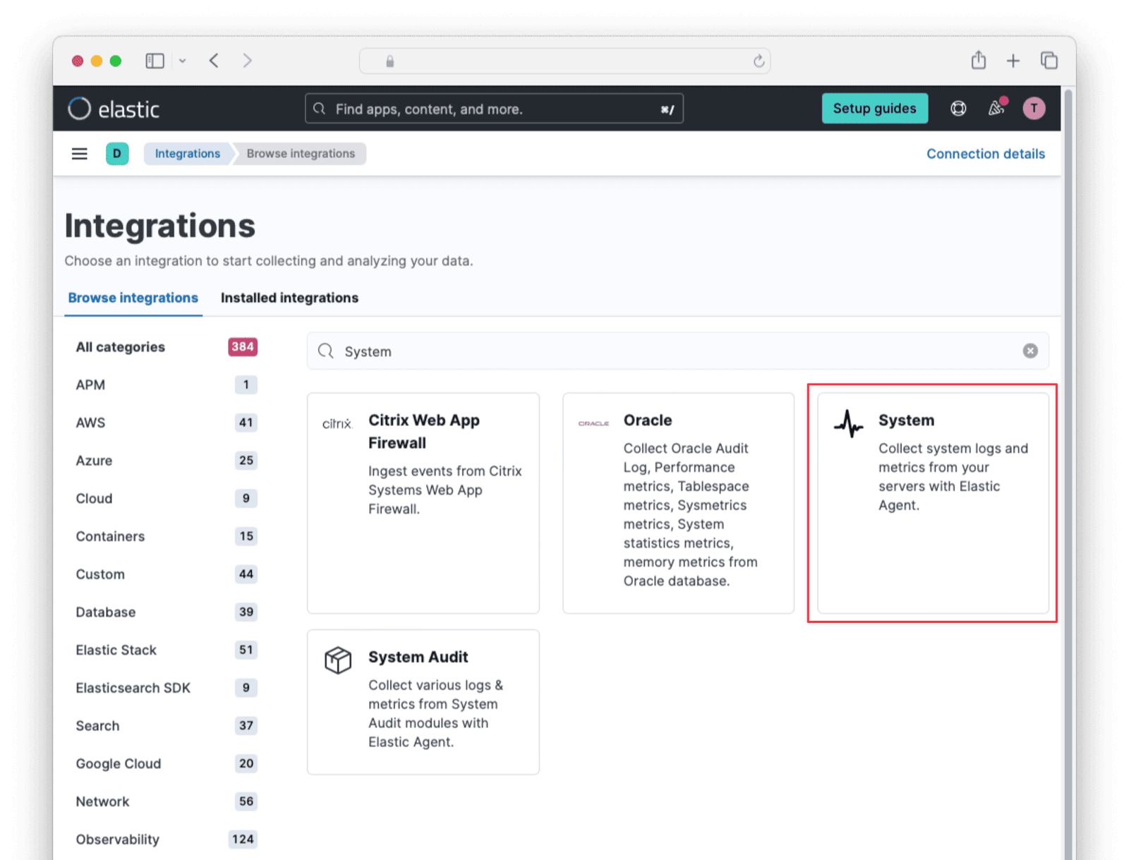The height and width of the screenshot is (860, 1129).
Task: Clear the System search with X icon
Action: [1030, 351]
